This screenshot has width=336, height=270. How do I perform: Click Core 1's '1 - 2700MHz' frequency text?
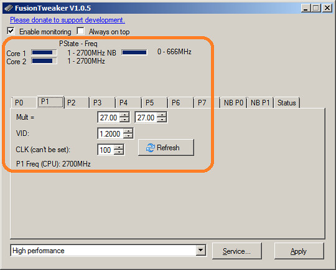[86, 52]
